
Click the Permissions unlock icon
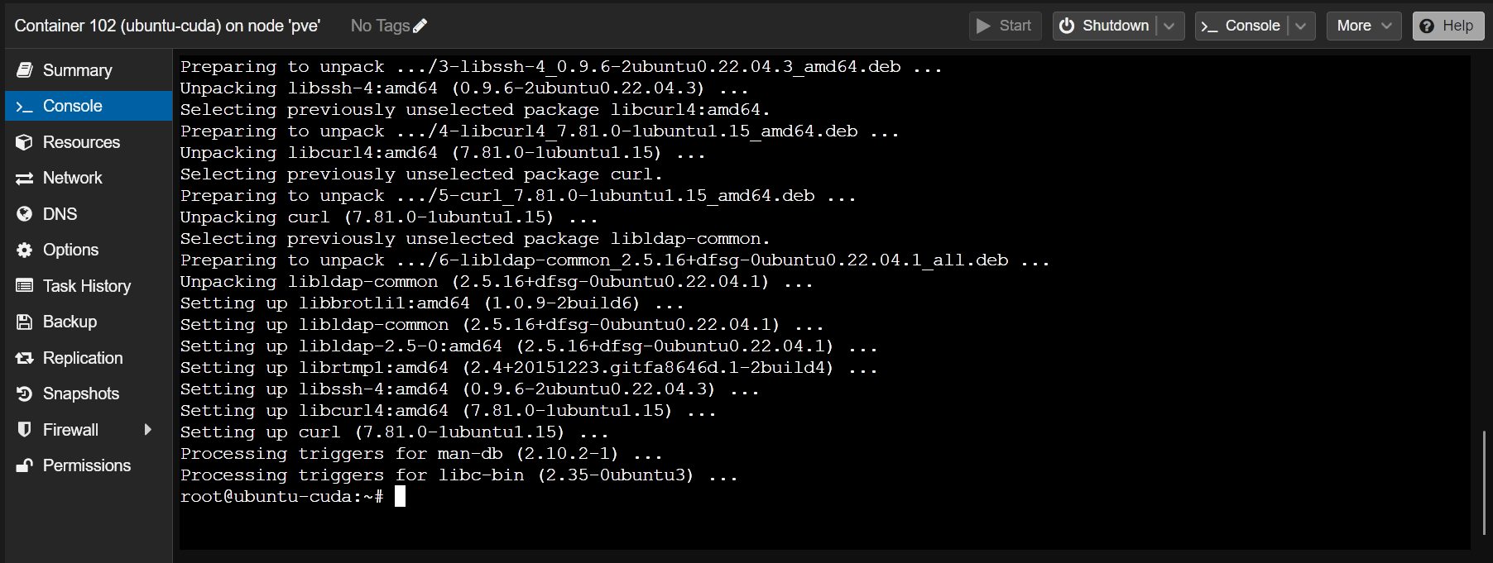click(x=25, y=465)
